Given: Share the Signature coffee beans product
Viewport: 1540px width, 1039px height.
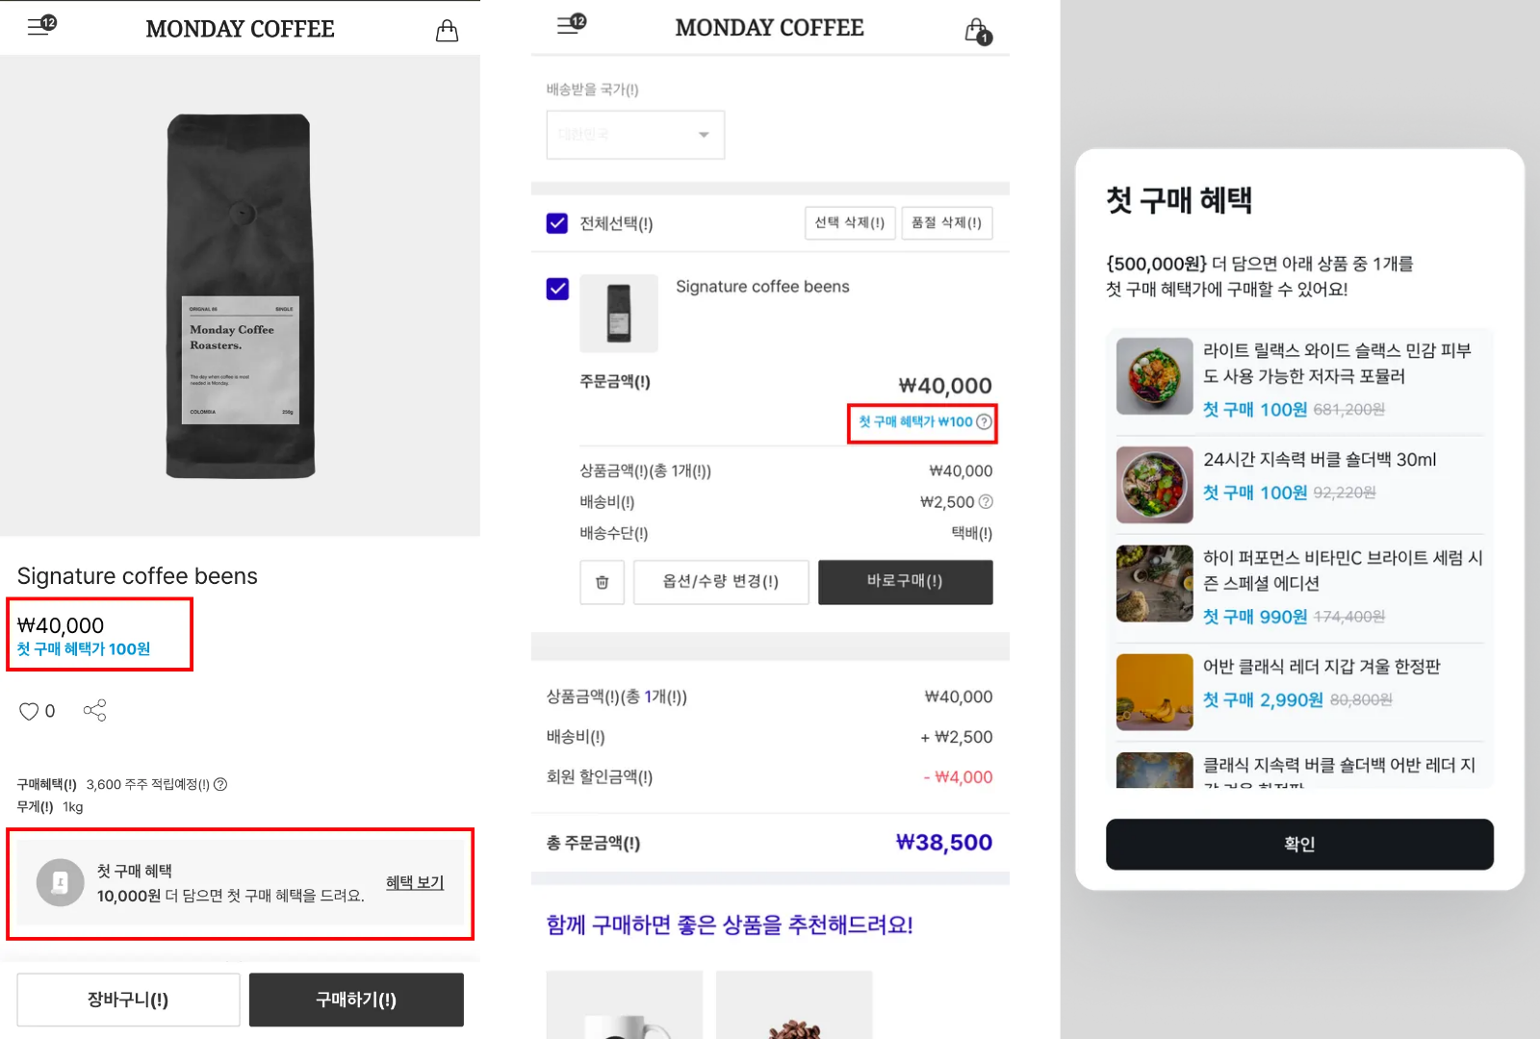Looking at the screenshot, I should [94, 710].
